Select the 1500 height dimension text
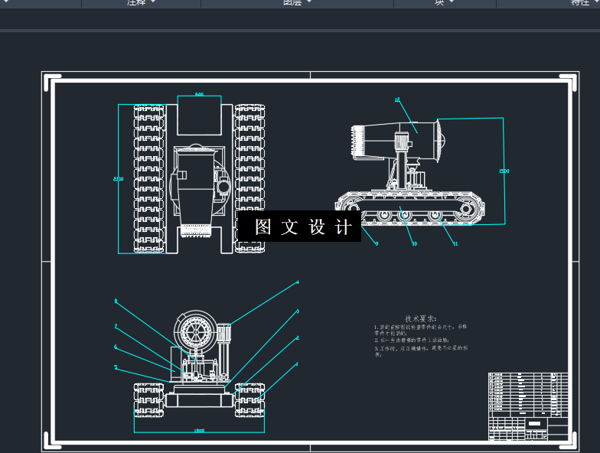The width and height of the screenshot is (600, 453). pos(504,171)
